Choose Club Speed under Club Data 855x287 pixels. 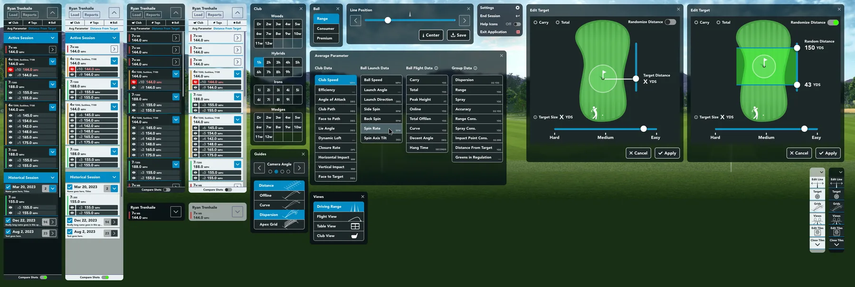click(x=336, y=80)
